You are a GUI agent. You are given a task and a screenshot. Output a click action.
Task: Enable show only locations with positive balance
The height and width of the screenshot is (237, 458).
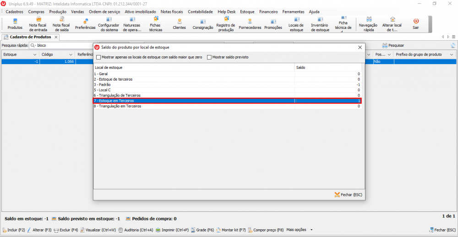click(x=98, y=57)
